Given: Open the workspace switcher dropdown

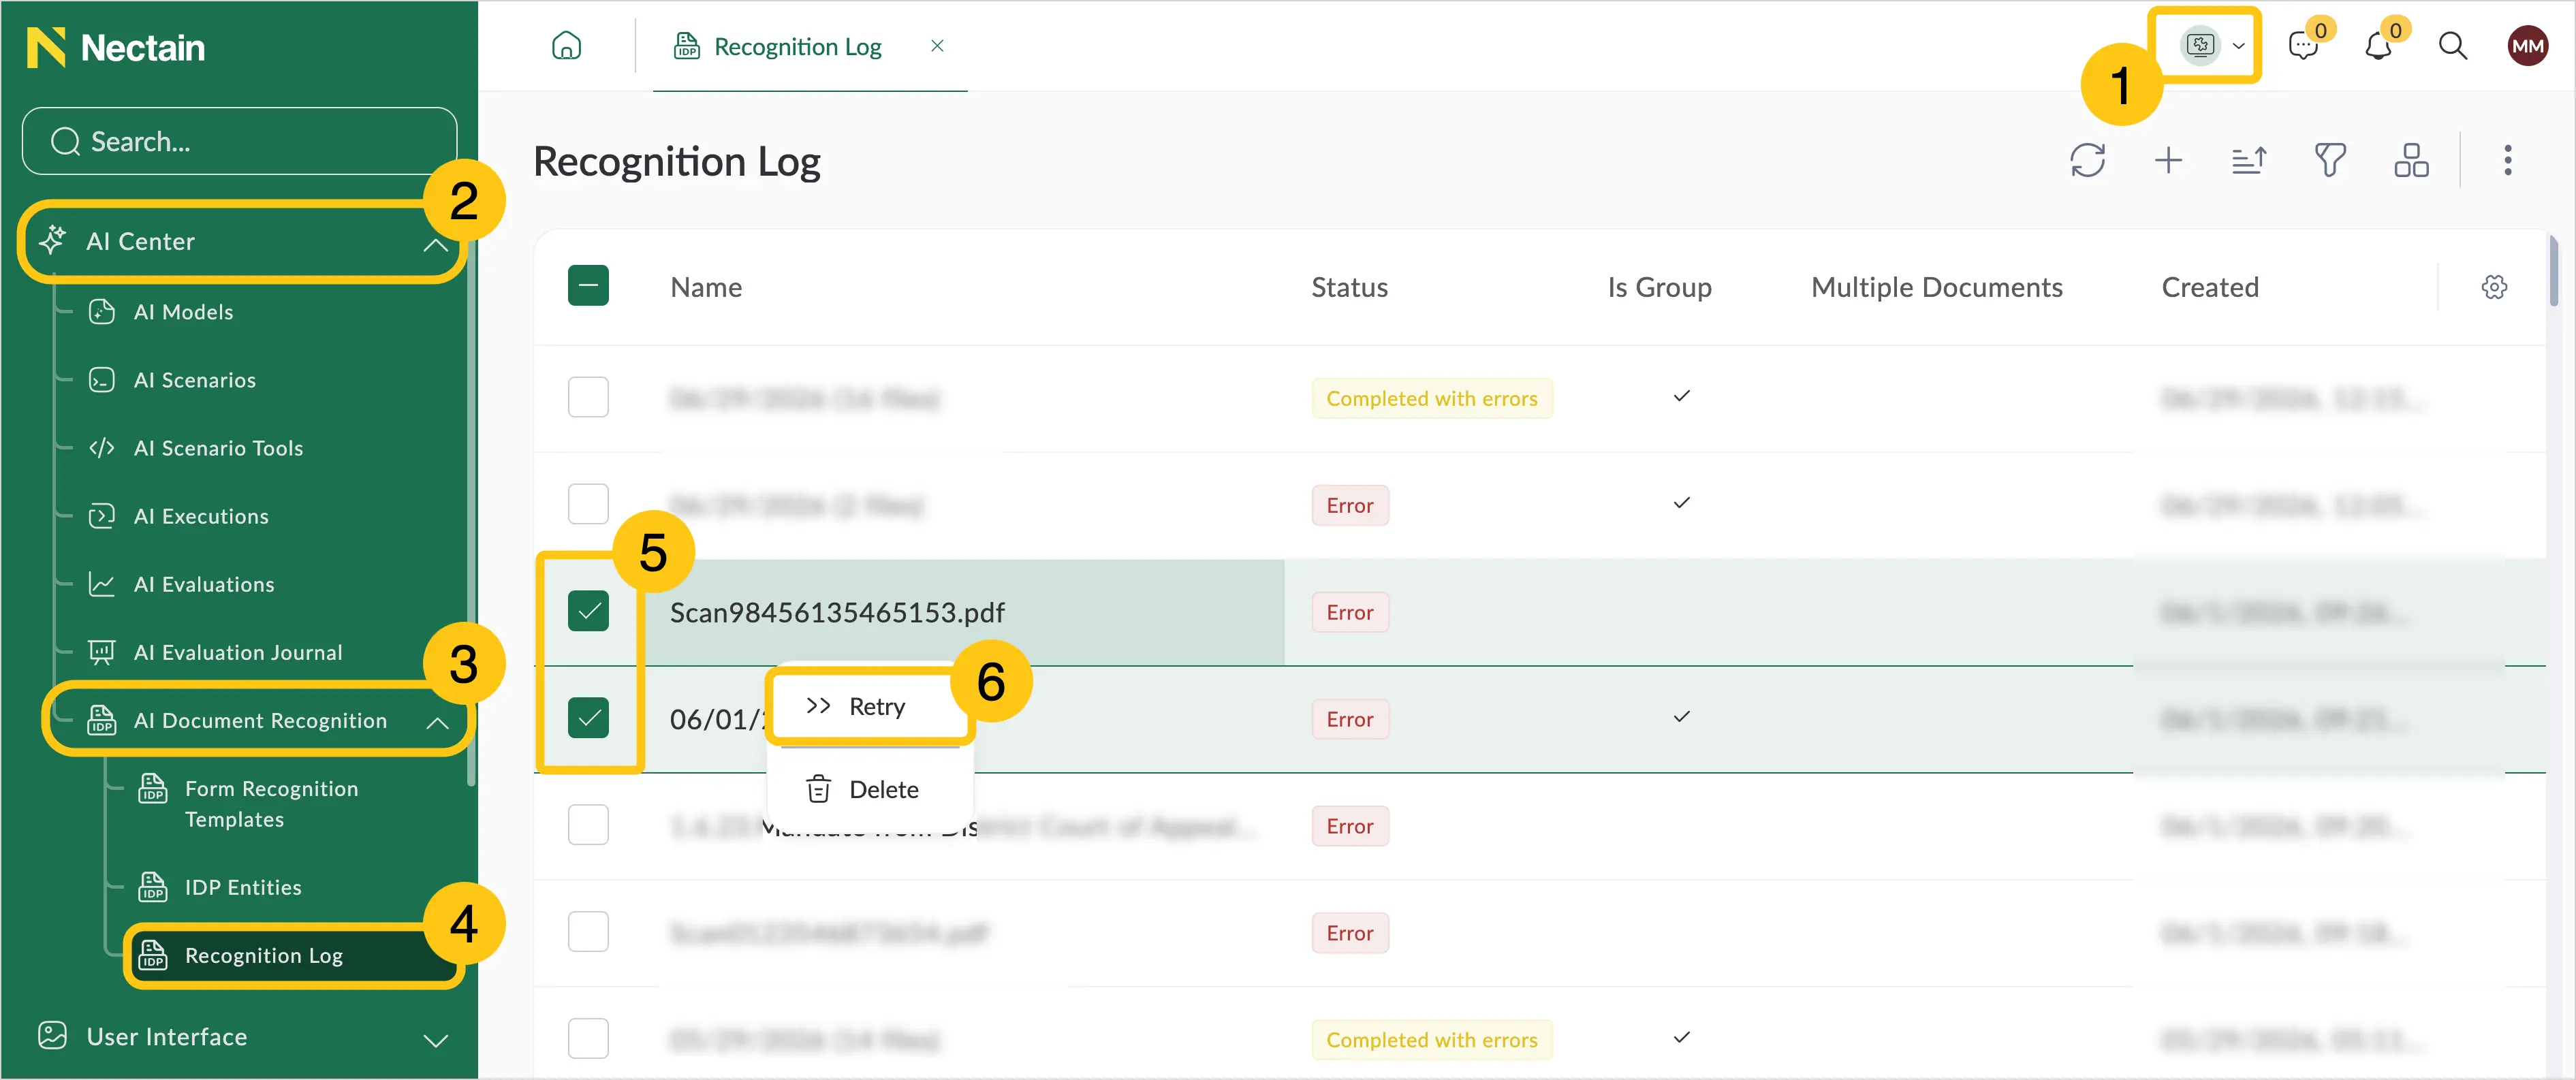Looking at the screenshot, I should [2213, 45].
